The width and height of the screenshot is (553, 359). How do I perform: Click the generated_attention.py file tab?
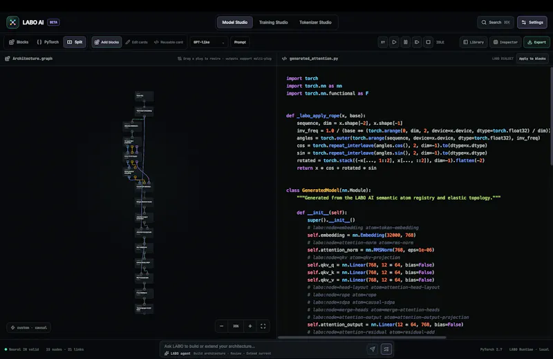pos(314,59)
